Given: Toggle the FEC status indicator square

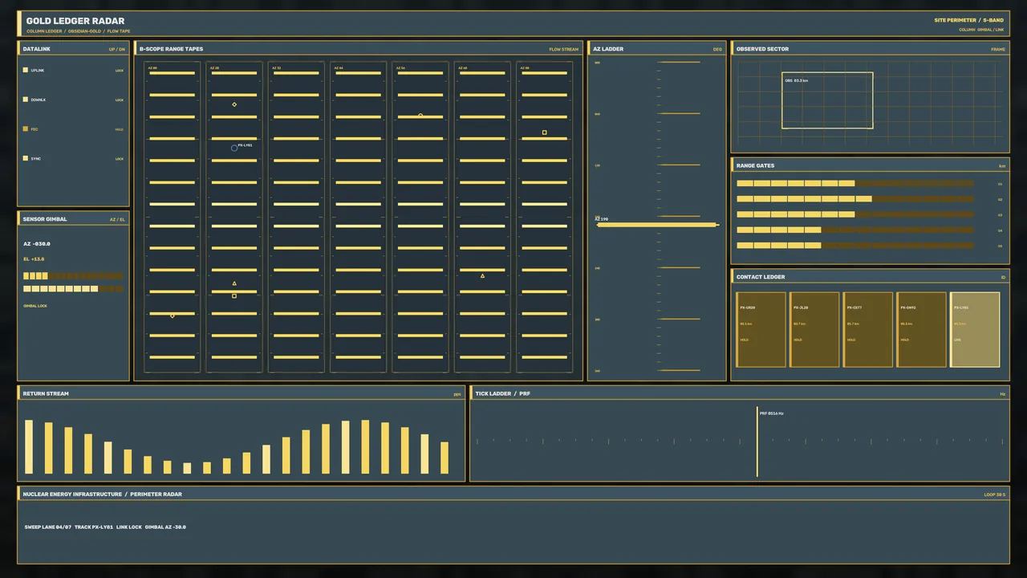Looking at the screenshot, I should (26, 128).
